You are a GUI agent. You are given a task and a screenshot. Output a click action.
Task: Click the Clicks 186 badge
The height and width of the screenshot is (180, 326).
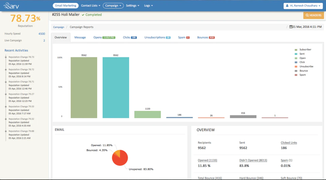click(134, 38)
